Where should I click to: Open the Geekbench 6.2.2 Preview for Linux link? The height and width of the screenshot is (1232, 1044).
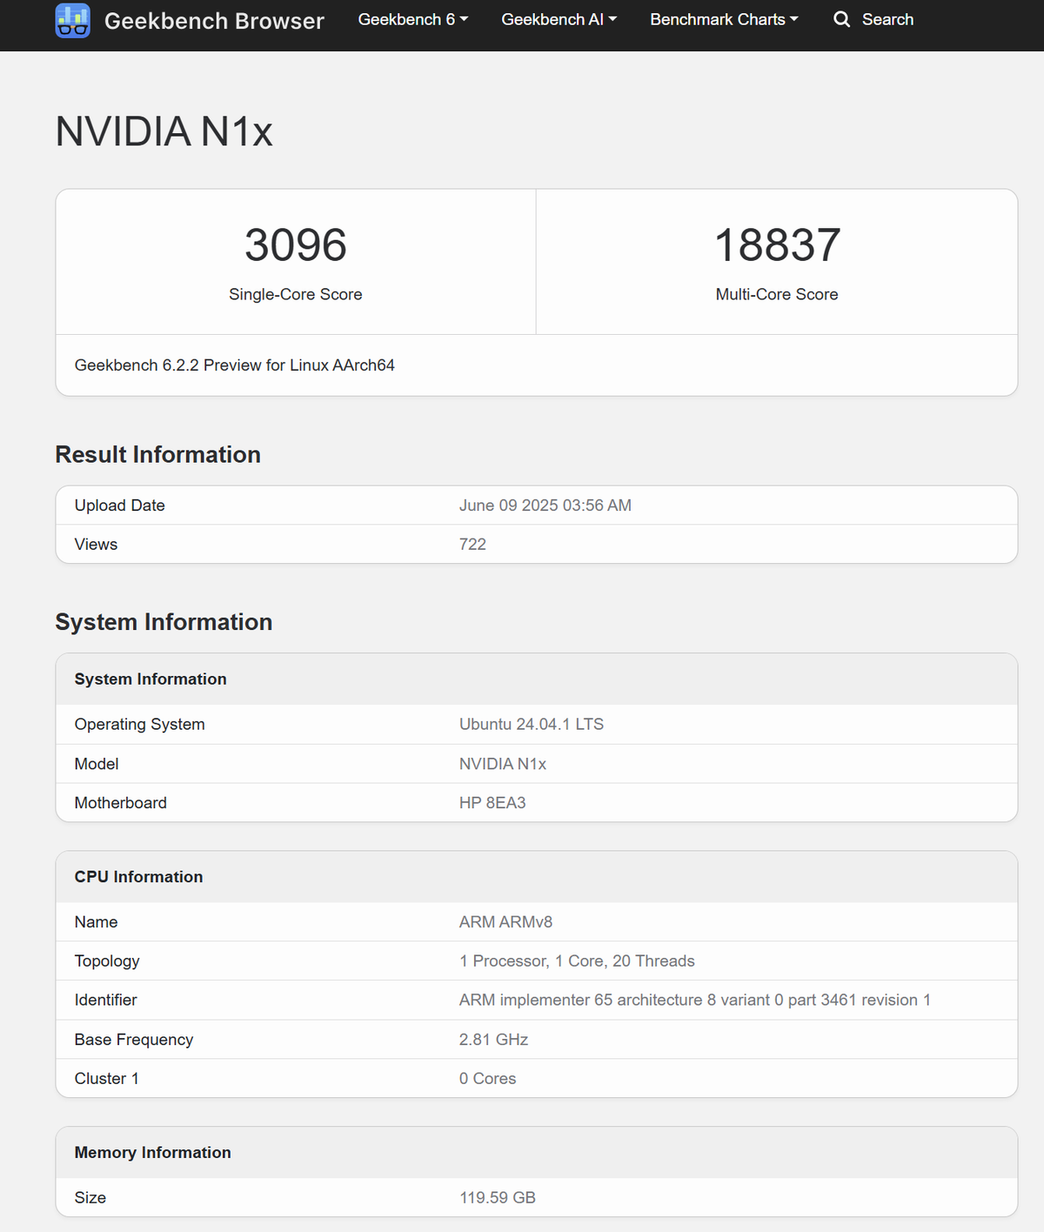[x=235, y=365]
